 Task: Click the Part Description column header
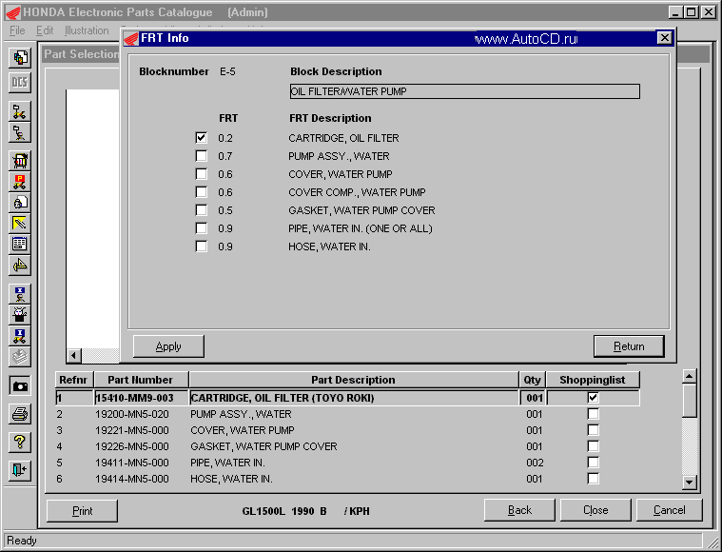tap(354, 380)
